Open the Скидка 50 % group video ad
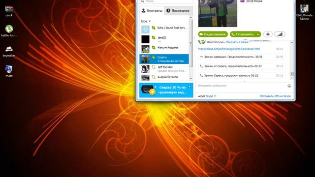The image size is (315, 177). point(166,90)
